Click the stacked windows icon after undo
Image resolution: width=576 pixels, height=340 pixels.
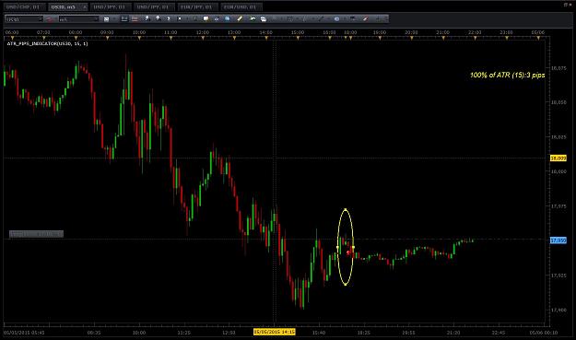[x=264, y=19]
